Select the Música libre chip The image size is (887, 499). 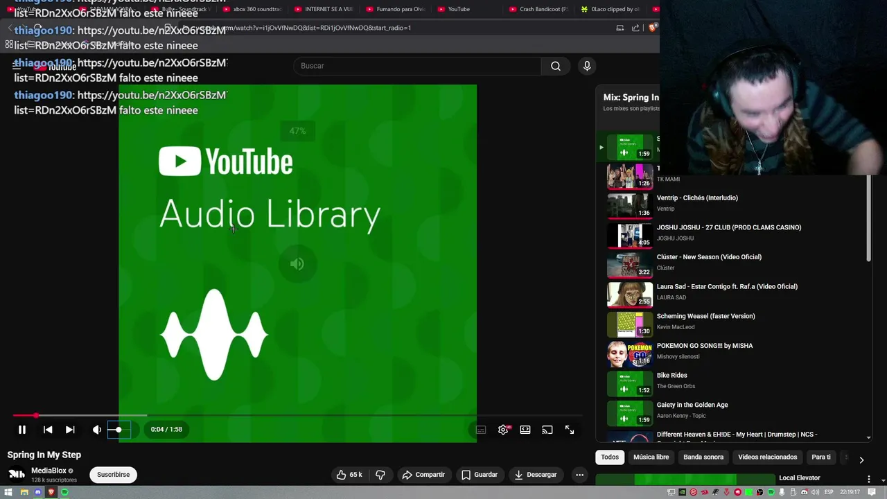click(651, 457)
